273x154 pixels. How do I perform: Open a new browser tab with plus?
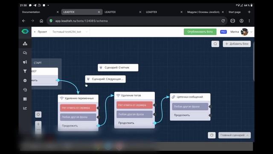(249, 12)
